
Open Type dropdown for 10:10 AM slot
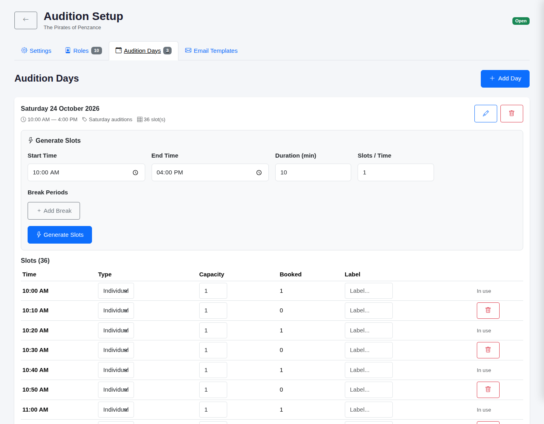116,310
